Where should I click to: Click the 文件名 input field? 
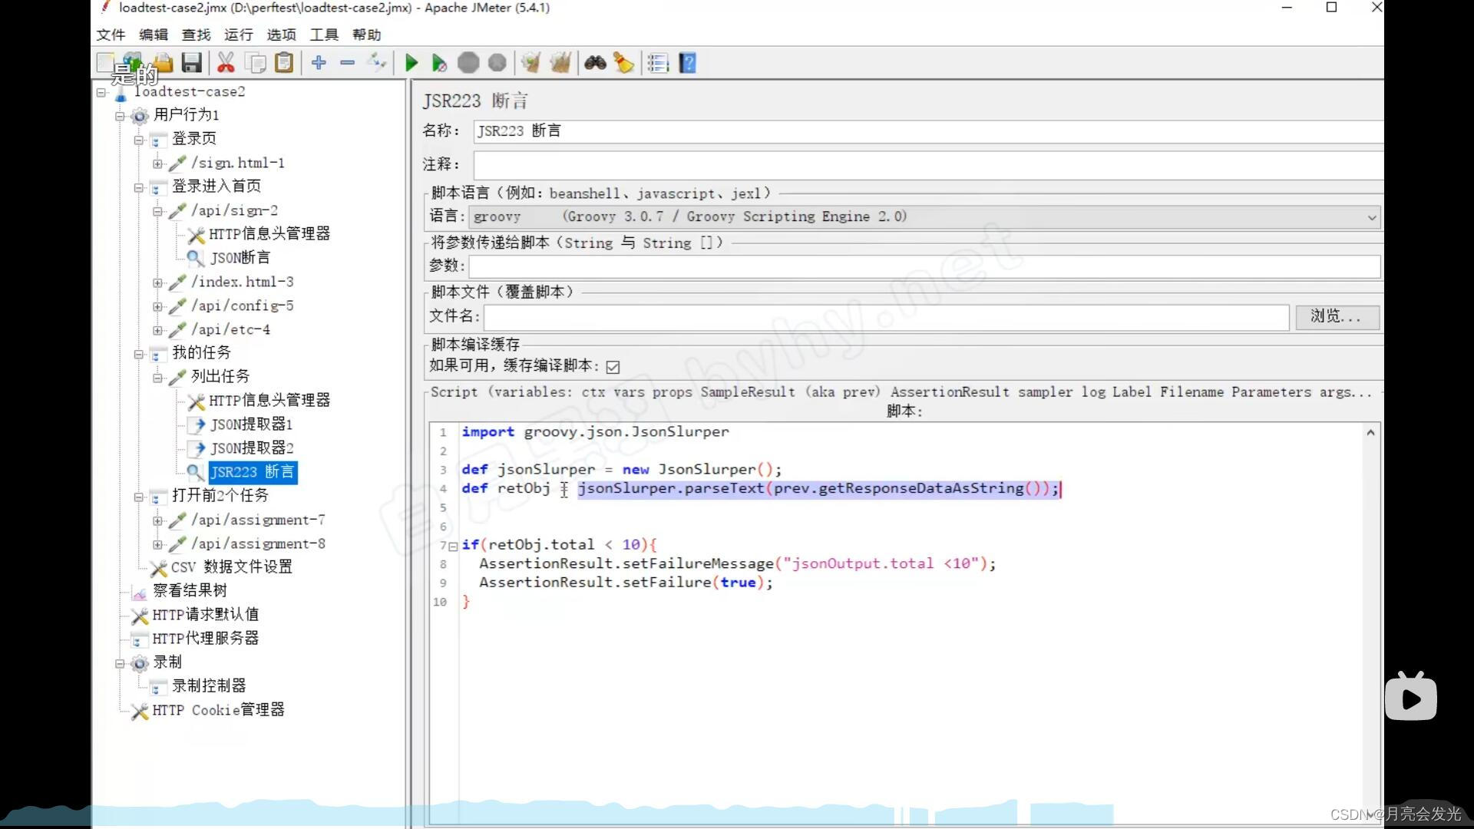(886, 316)
